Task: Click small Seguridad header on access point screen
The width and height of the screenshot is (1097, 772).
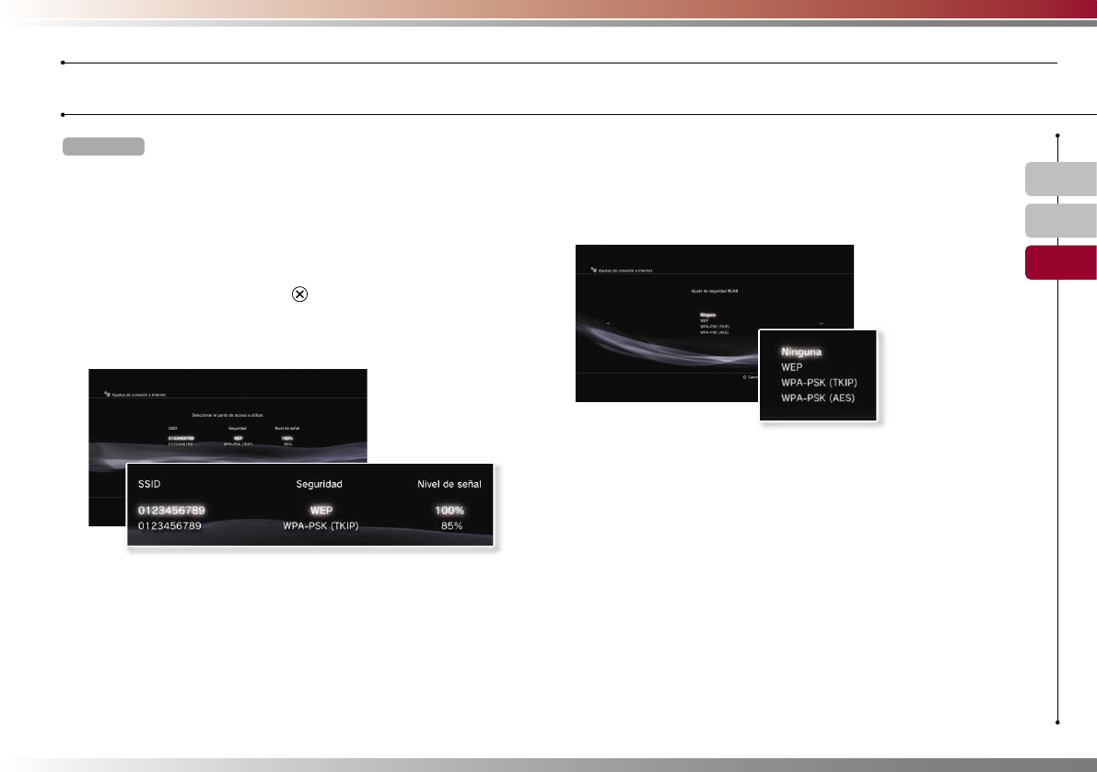Action: (237, 428)
